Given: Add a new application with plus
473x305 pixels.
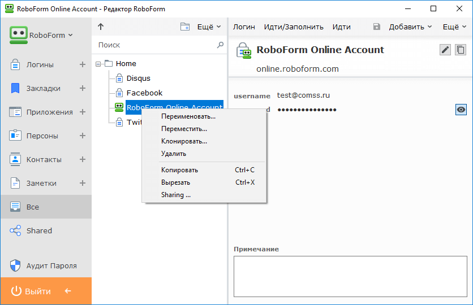Looking at the screenshot, I should 83,112.
